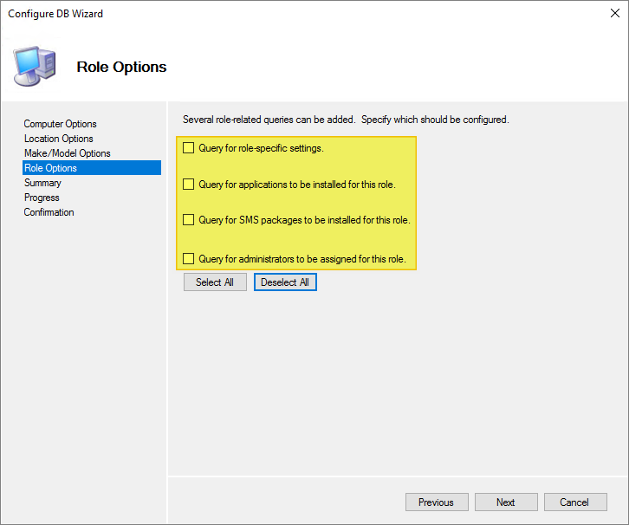Image resolution: width=629 pixels, height=525 pixels.
Task: Open Computer Options step in sidebar
Action: click(x=61, y=124)
